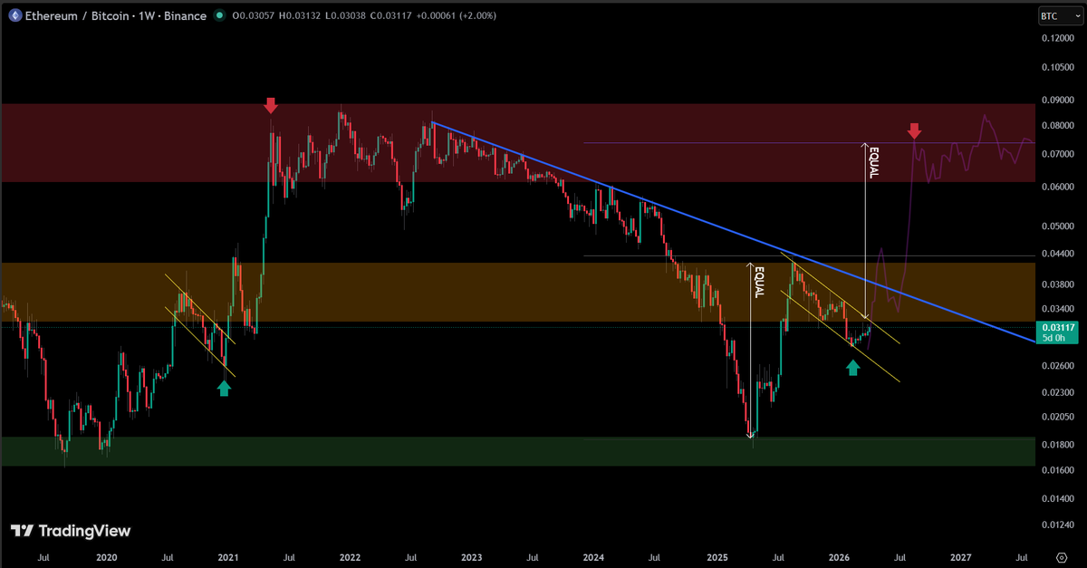
Task: Click the 2027 time axis label
Action: tap(960, 555)
